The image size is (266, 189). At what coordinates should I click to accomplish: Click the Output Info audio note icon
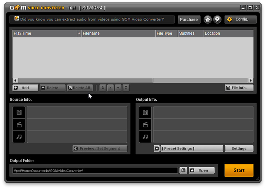(x=145, y=137)
